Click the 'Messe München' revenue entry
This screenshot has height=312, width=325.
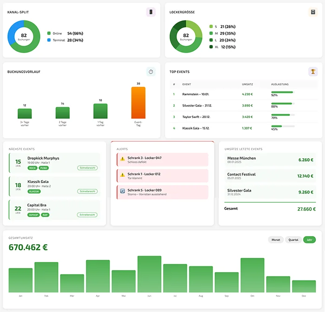[270, 160]
